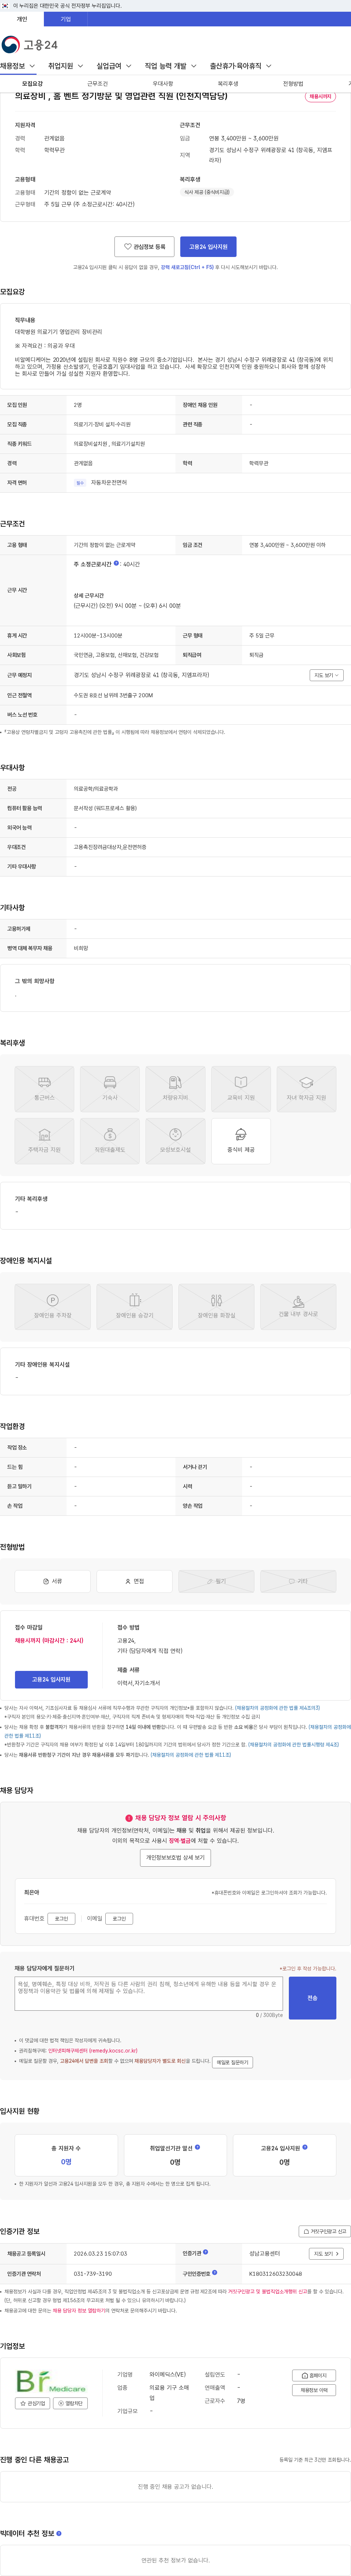Click the 장애인용 화장실 facility icon
Viewport: 351px width, 2576px height.
(x=216, y=1306)
